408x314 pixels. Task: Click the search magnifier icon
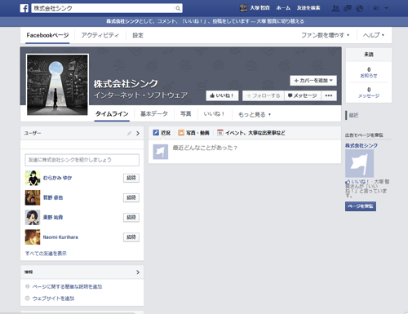pyautogui.click(x=178, y=8)
